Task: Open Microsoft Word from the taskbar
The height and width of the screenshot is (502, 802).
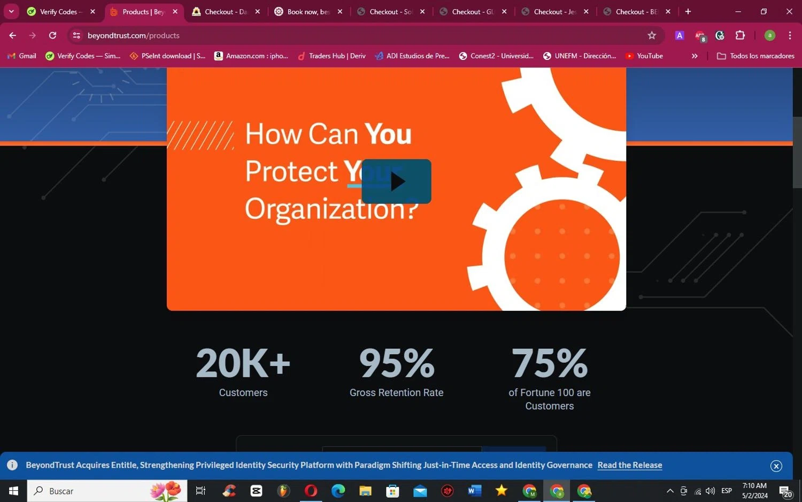Action: (x=474, y=491)
